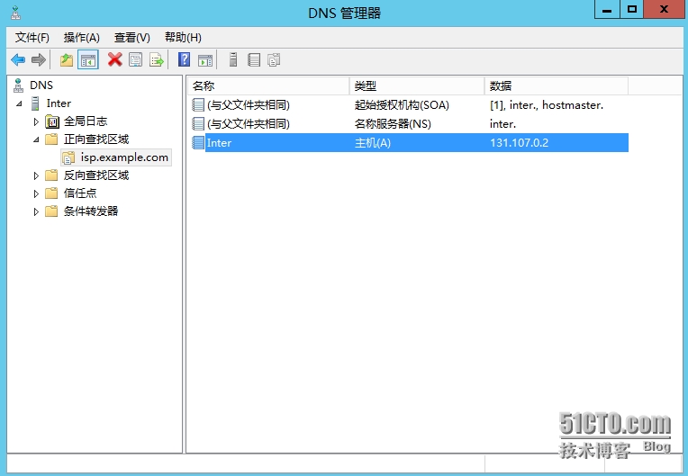Select 正向查找区域 in the tree
688x476 pixels.
click(x=96, y=139)
